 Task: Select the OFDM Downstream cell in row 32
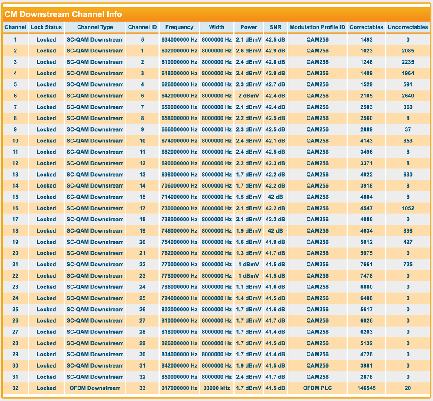coord(95,388)
